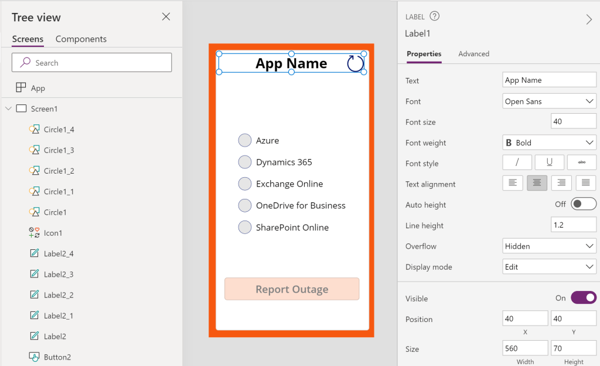The height and width of the screenshot is (366, 600).
Task: Click the Report Outage button
Action: pos(292,289)
